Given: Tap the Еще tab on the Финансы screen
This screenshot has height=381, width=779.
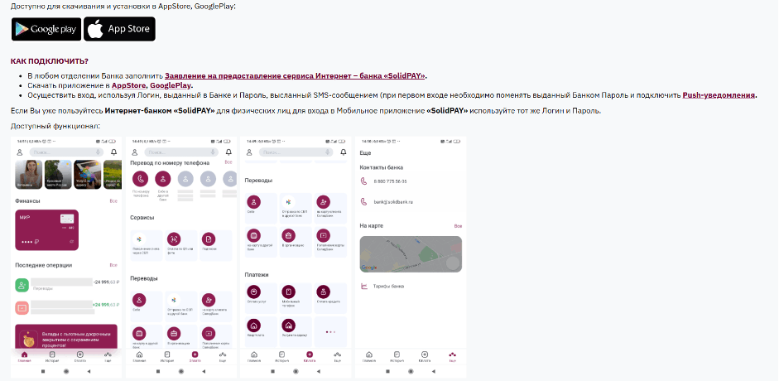Looking at the screenshot, I should point(108,357).
